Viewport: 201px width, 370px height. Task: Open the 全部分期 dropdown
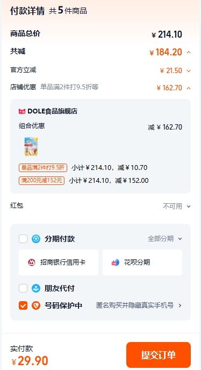[165, 239]
